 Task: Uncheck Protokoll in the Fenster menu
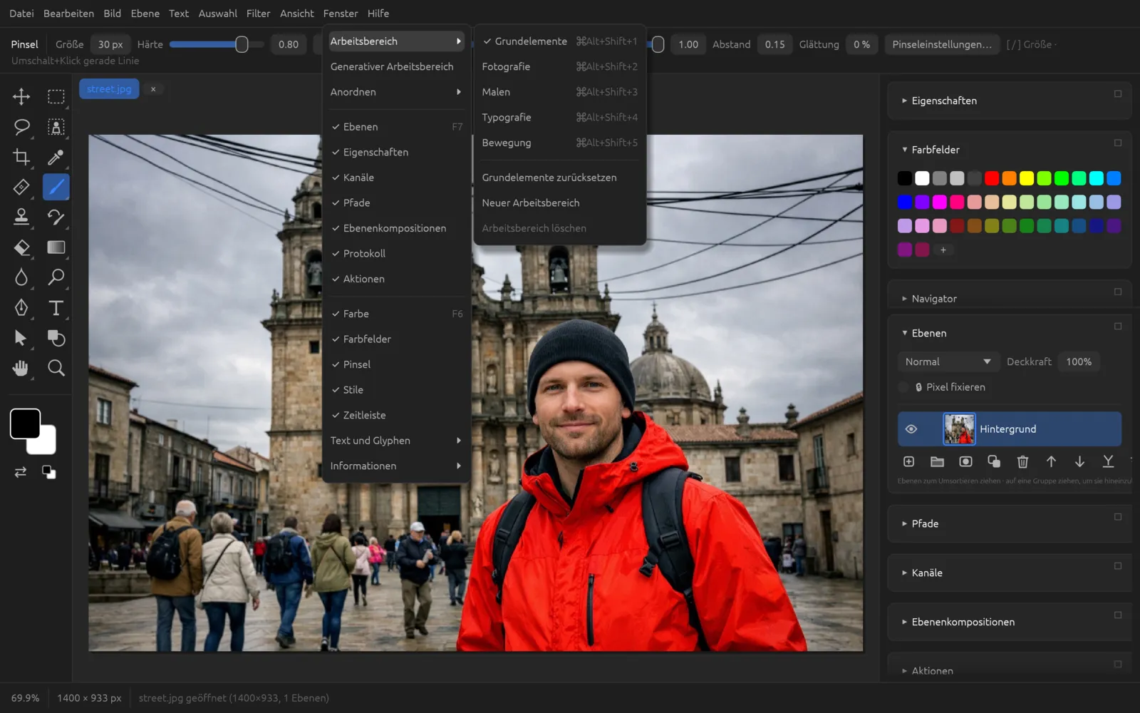pos(396,253)
